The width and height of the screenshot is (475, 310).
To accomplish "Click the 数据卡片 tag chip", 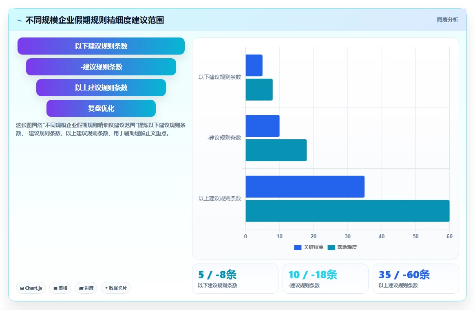I will click(116, 288).
